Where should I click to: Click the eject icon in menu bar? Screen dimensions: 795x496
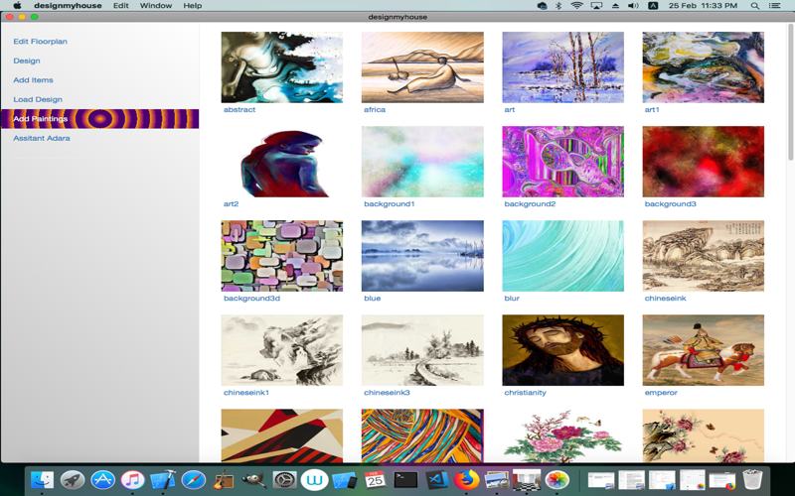pos(615,6)
